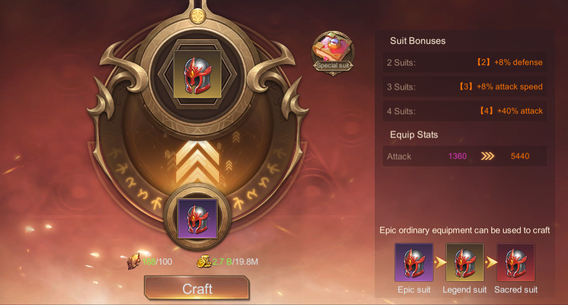Click the large glowing upgrade chevrons
Viewport: 568px width, 305px height.
coord(197,162)
